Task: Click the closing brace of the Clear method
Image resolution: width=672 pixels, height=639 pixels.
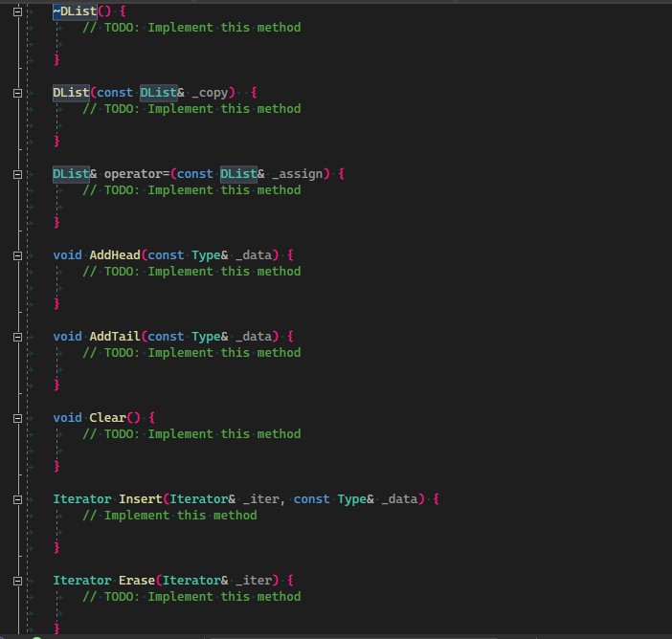Action: click(x=56, y=466)
